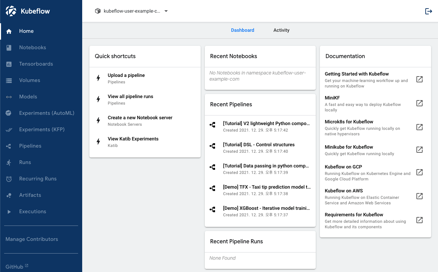Screen dimensions: 438x272
Task: Click lightning icon beside Upload a pipeline
Action: [98, 78]
